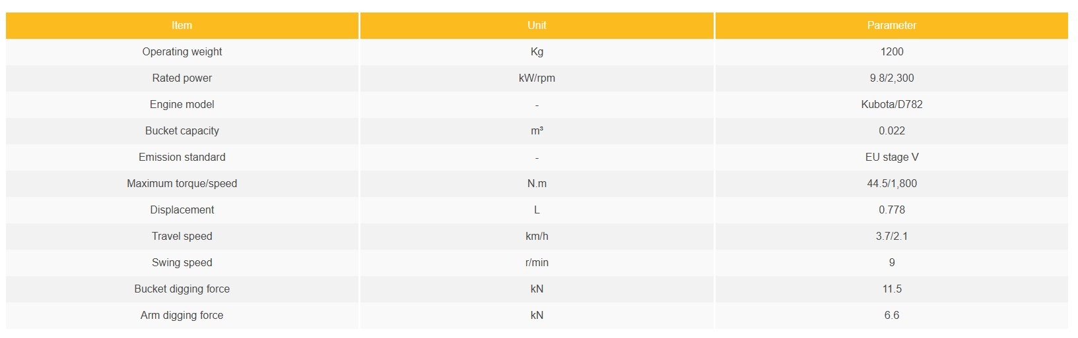1078x338 pixels.
Task: Click the Kubota/D782 engine model value
Action: (891, 105)
